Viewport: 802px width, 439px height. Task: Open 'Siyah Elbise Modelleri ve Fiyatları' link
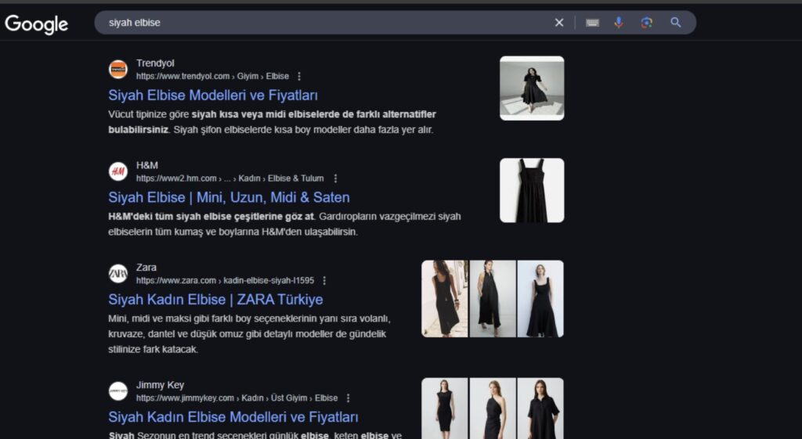[213, 95]
